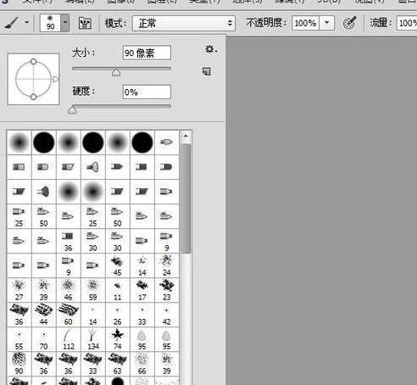Viewport: 417px width, 385px height.
Task: Open the brush preset picker dropdown arrow
Action: pyautogui.click(x=65, y=23)
